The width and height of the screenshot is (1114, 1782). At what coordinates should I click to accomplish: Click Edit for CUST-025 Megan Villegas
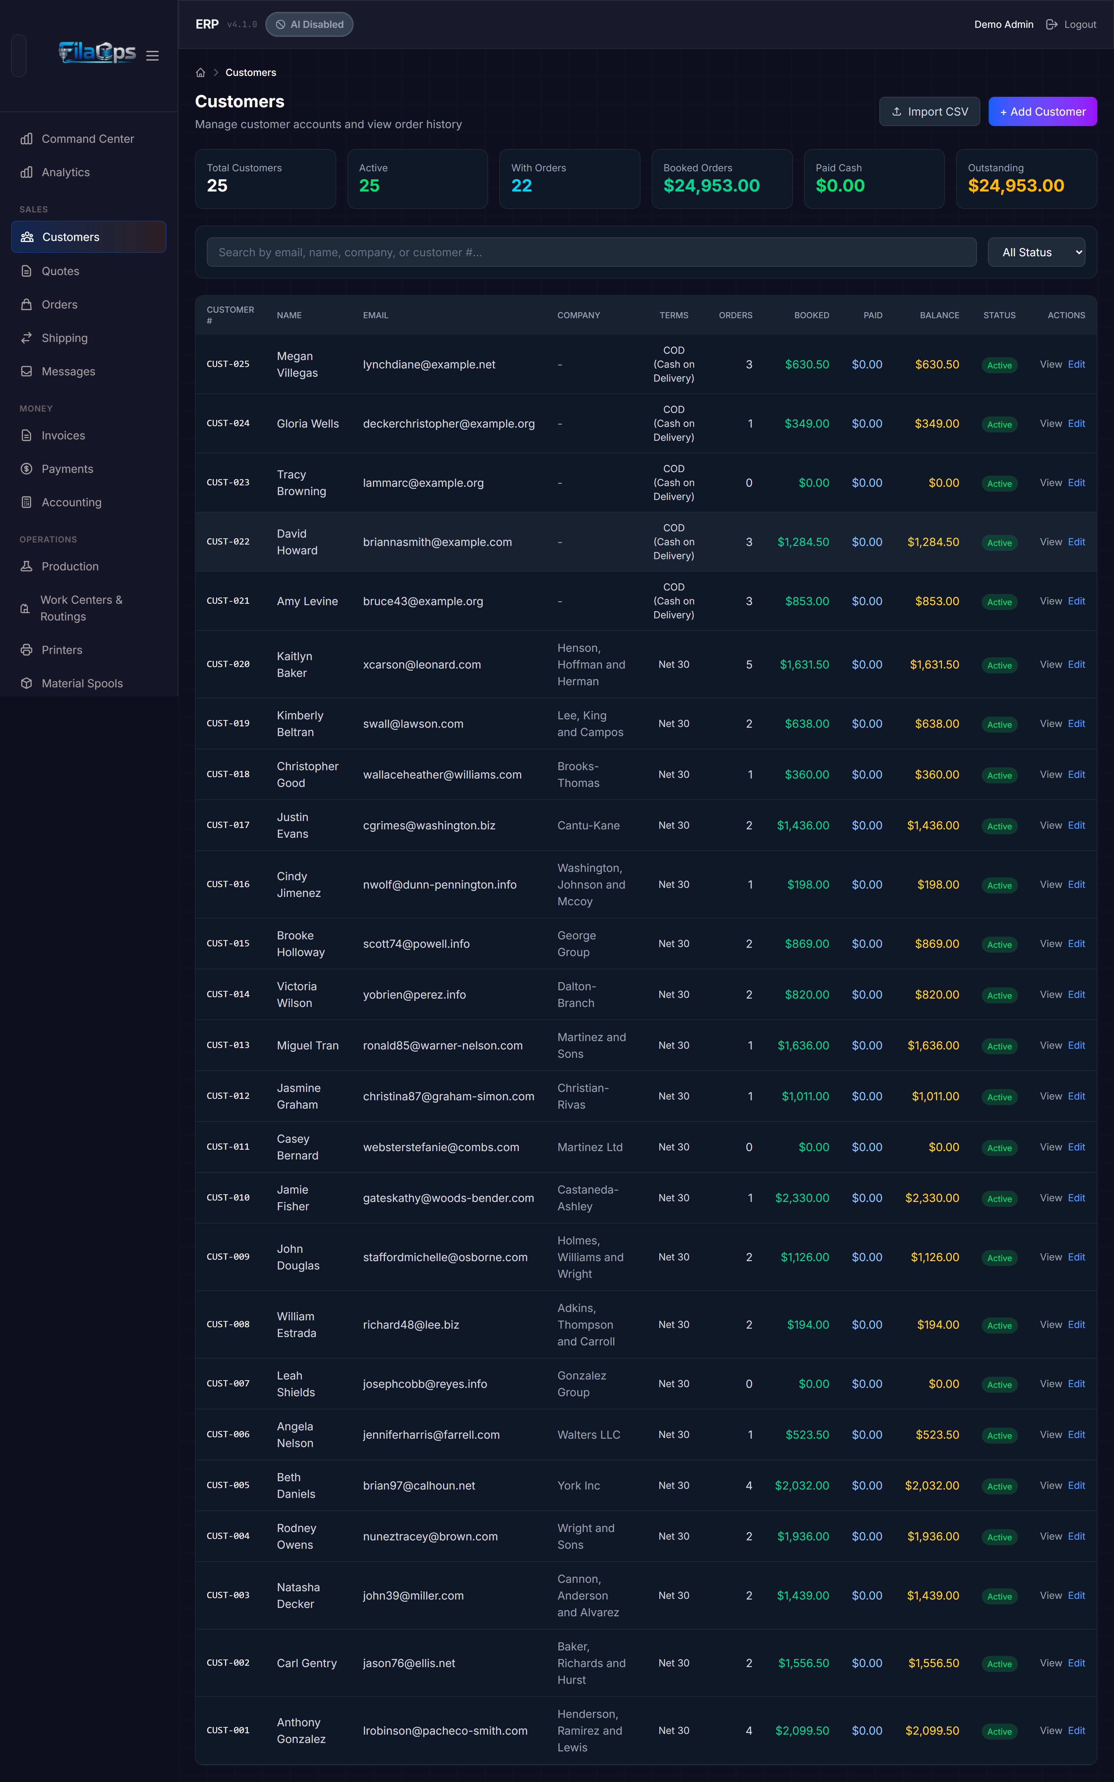(1076, 365)
